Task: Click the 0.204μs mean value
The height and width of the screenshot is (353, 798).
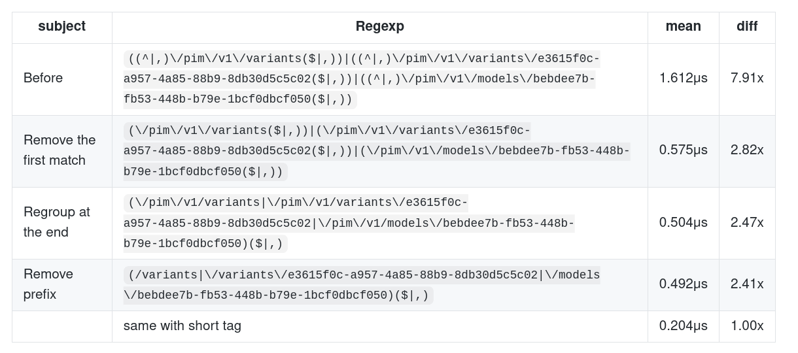Action: pos(683,326)
